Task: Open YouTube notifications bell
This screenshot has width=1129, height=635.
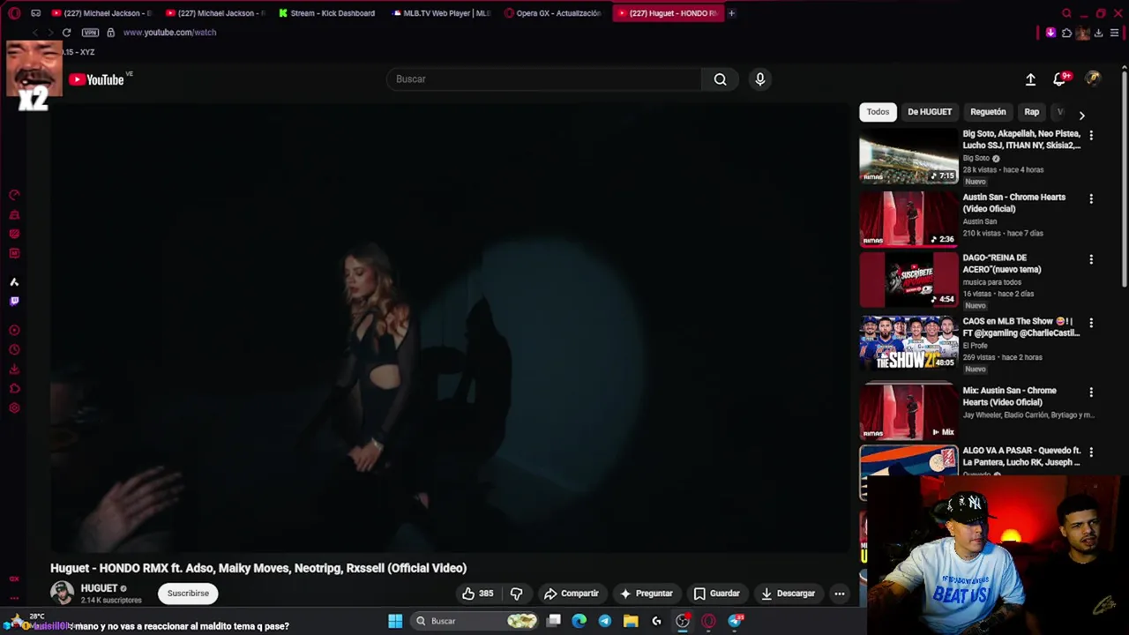Action: point(1059,79)
